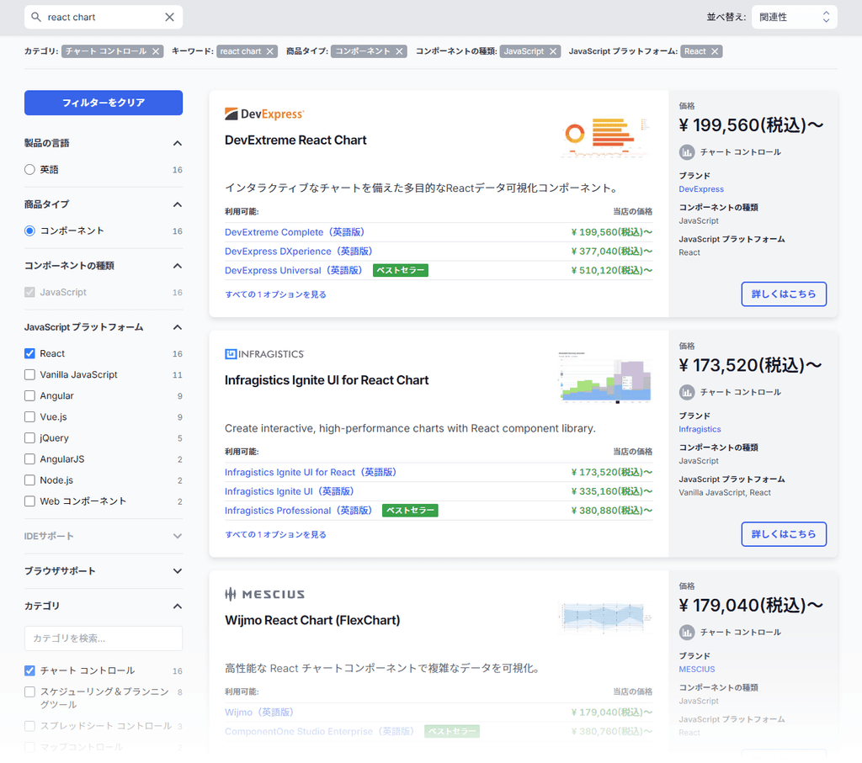Image resolution: width=862 pixels, height=763 pixels.
Task: Remove the チャート コントロール category filter chip
Action: click(156, 51)
